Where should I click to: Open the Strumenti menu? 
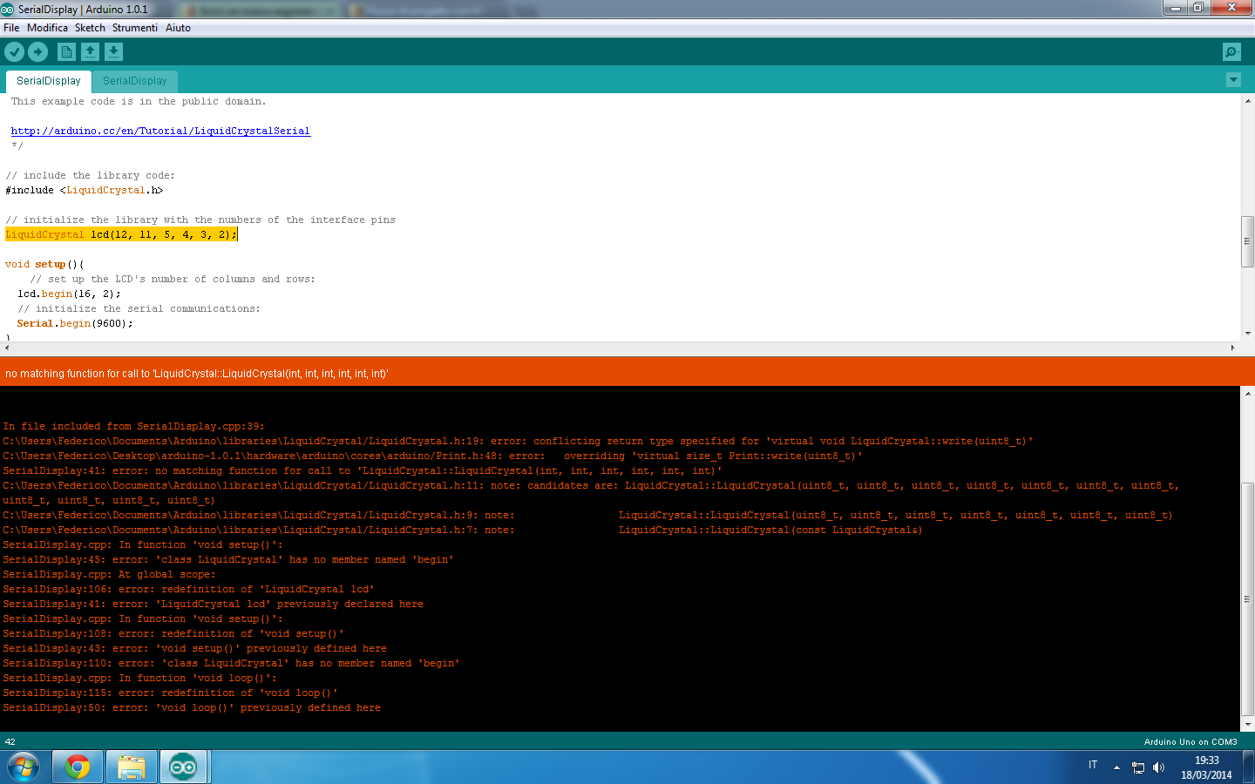tap(134, 28)
